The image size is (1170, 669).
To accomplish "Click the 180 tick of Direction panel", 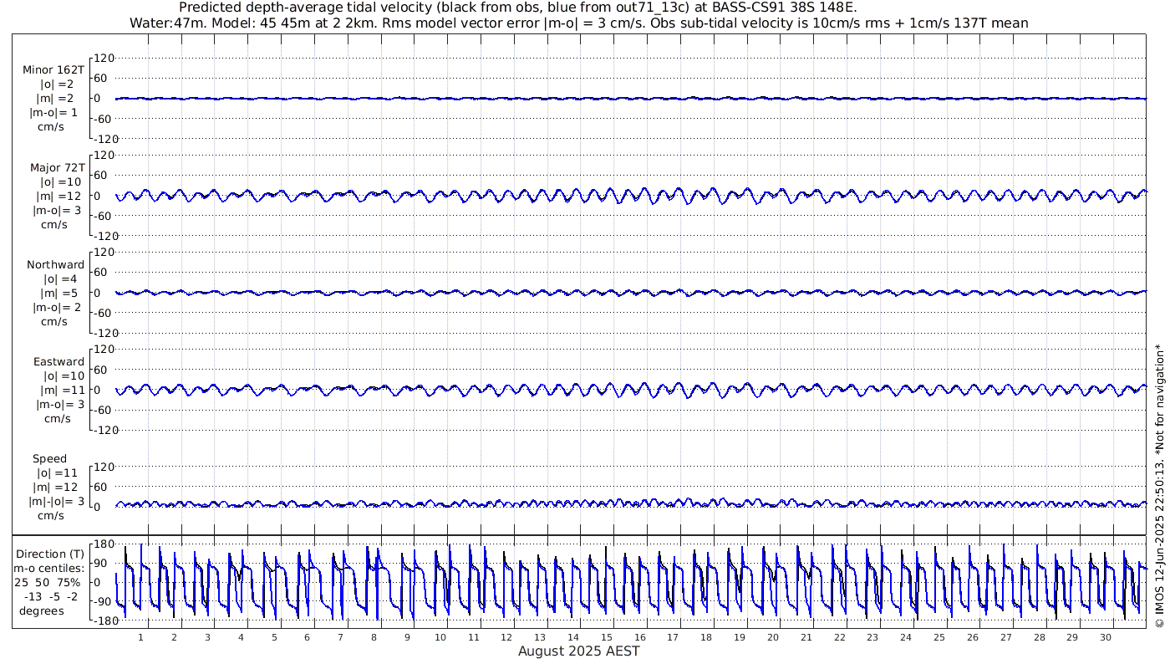I will tap(103, 544).
